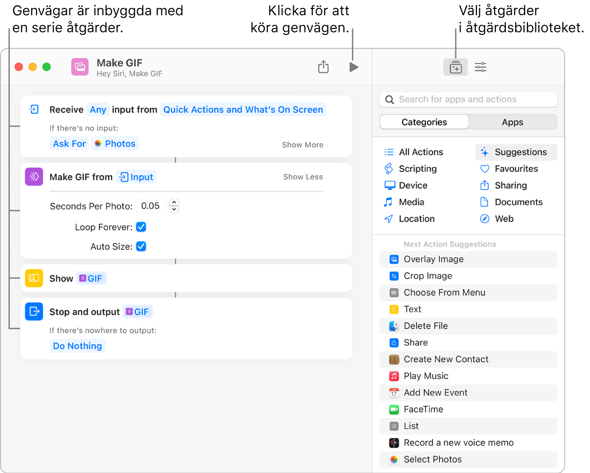Change GIF variable in Stop and output
Image resolution: width=590 pixels, height=473 pixels.
click(138, 312)
